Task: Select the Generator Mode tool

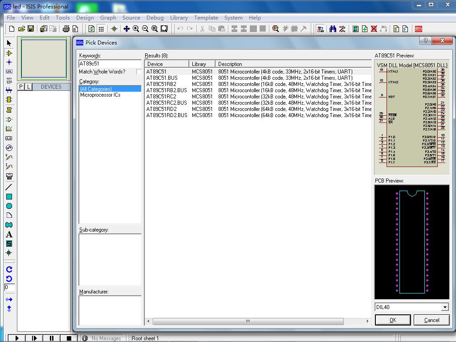Action: (x=9, y=148)
